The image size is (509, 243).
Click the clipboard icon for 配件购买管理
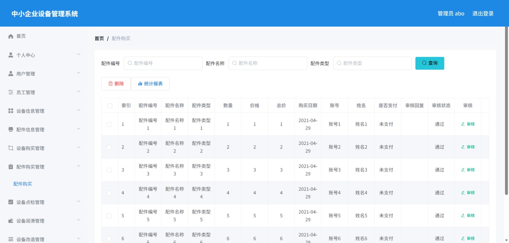[11, 167]
